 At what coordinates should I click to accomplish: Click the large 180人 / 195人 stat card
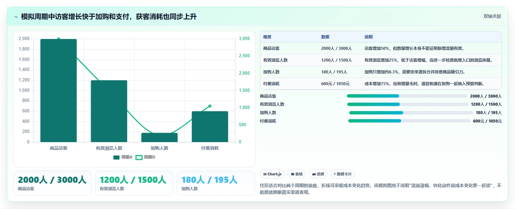[216, 183]
